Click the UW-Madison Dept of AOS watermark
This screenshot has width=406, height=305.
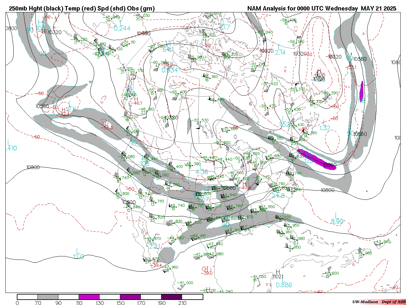379,302
